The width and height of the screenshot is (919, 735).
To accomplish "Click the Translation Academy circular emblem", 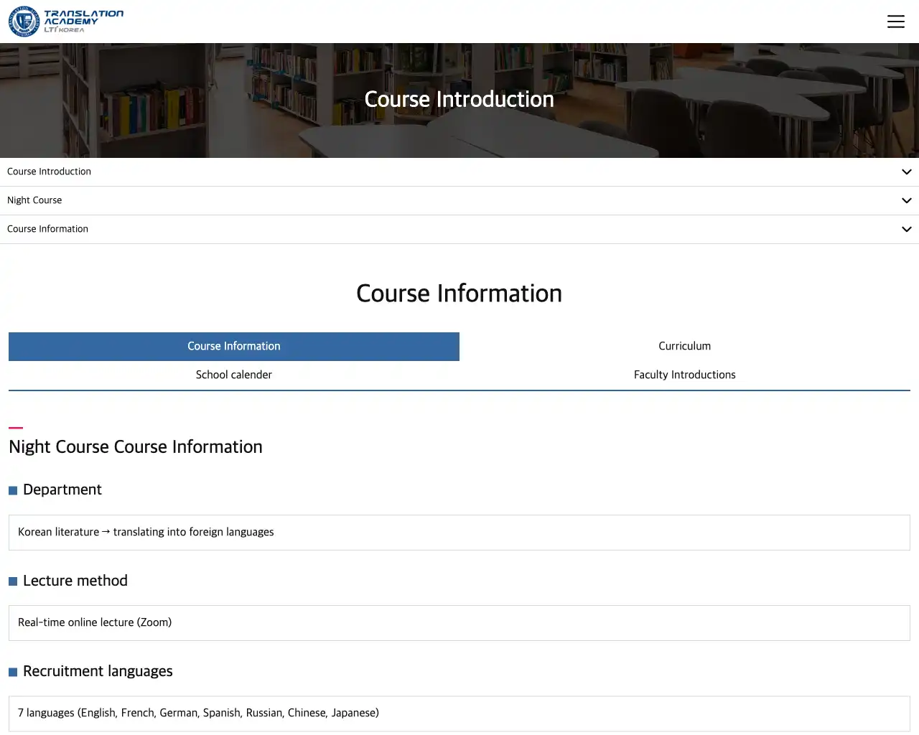I will pyautogui.click(x=24, y=22).
